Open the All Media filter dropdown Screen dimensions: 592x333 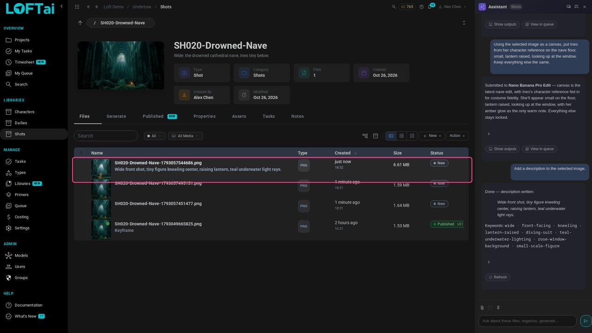(x=185, y=136)
